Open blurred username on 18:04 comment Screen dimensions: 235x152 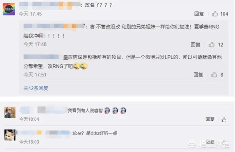pos(43,110)
